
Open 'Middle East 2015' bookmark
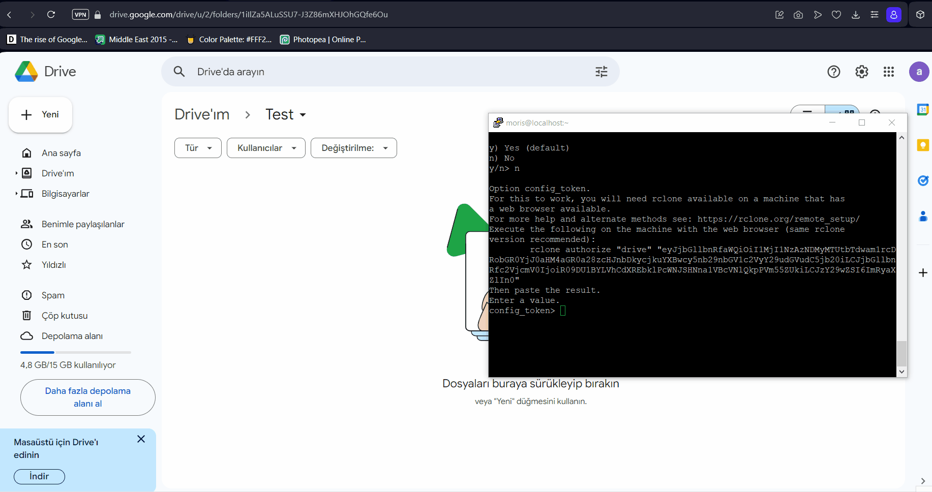tap(137, 40)
